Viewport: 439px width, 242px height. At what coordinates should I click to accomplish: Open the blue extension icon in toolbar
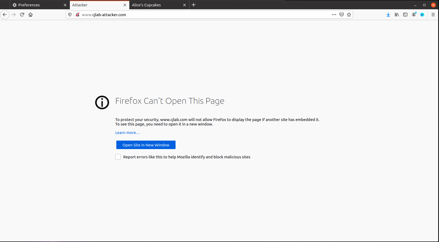pos(422,15)
